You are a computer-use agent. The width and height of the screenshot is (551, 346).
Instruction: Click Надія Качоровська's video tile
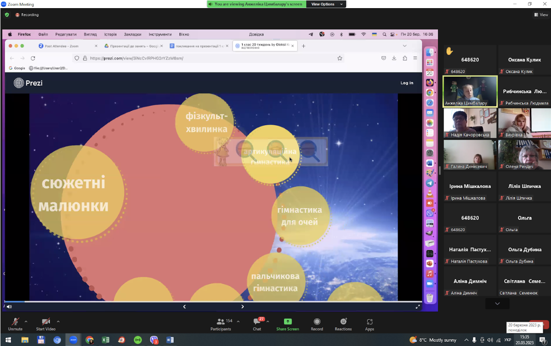tap(470, 123)
